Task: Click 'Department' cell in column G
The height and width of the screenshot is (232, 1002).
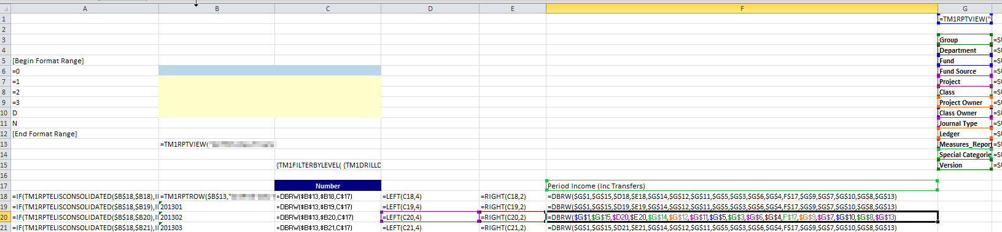Action: click(965, 50)
